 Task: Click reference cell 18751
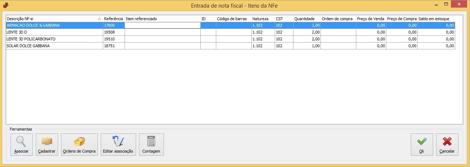coord(113,46)
